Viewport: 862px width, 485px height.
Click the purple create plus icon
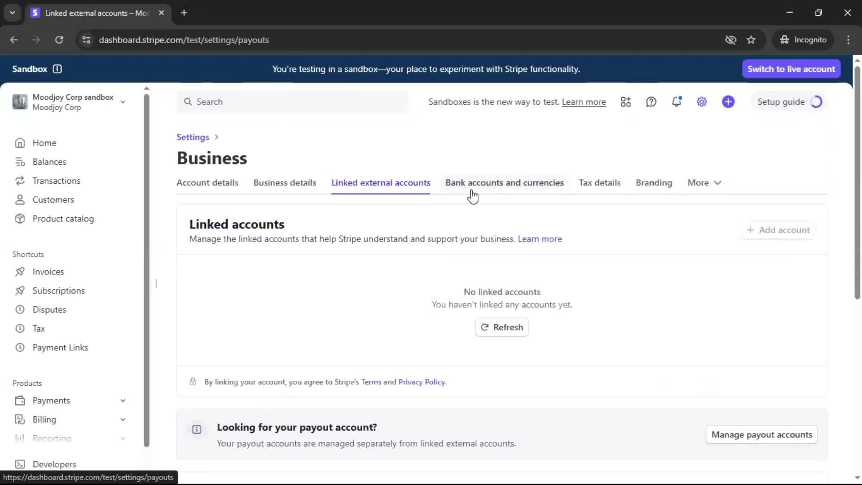tap(728, 102)
